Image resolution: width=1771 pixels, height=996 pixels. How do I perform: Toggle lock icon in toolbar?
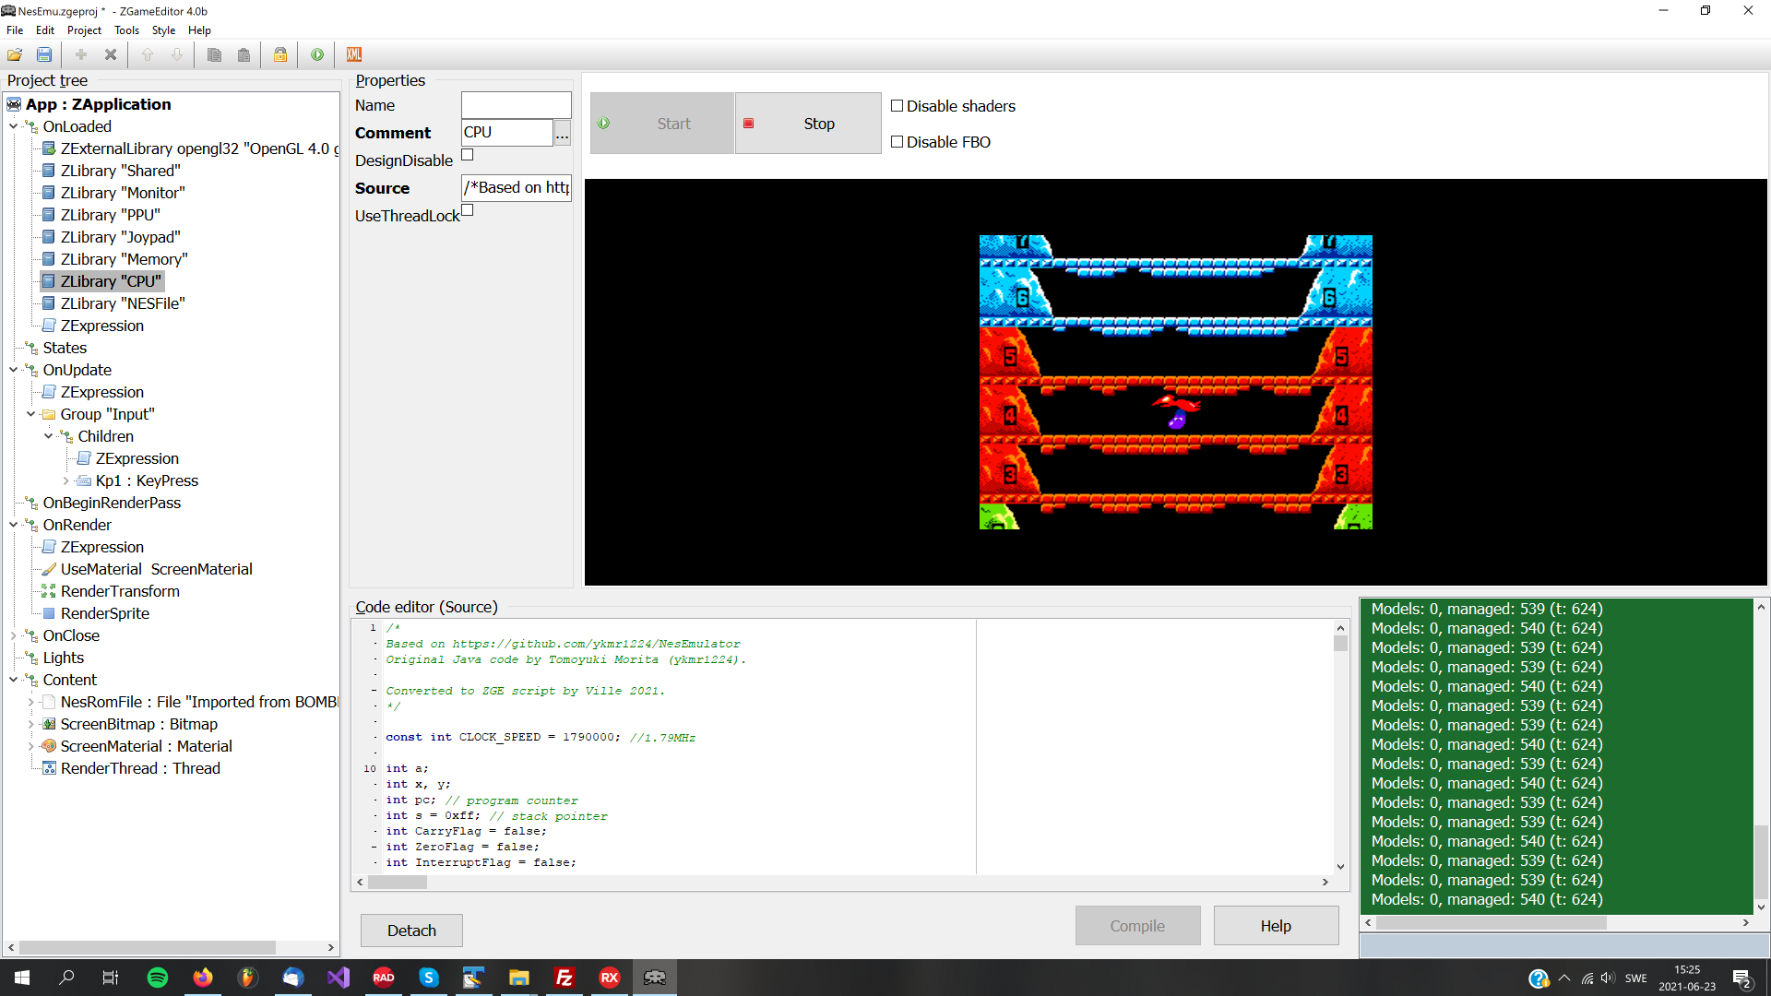280,54
